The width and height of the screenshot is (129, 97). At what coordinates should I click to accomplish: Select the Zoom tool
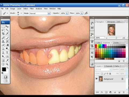coord(7,64)
